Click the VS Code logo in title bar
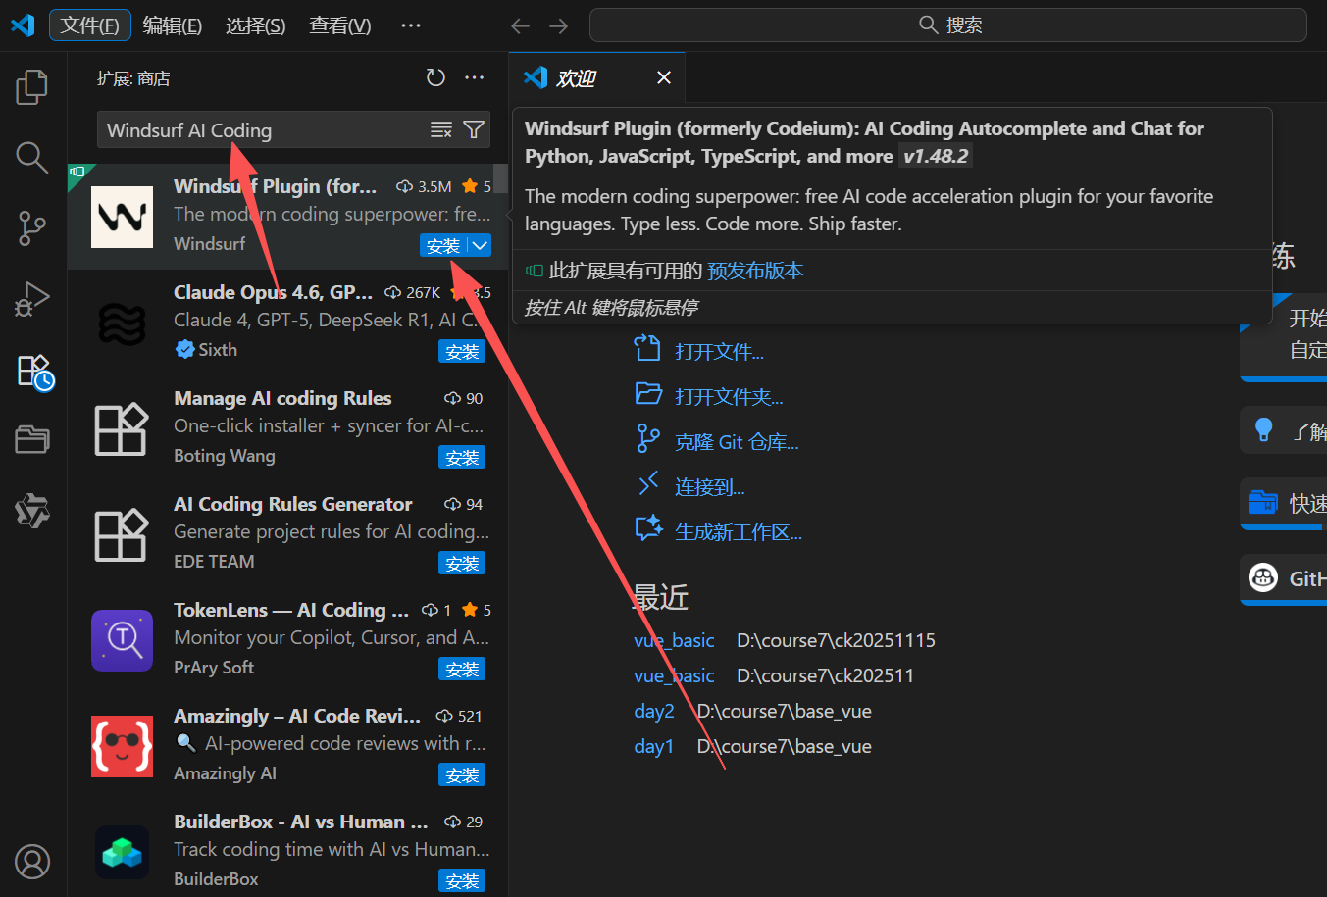Image resolution: width=1327 pixels, height=897 pixels. (x=22, y=25)
